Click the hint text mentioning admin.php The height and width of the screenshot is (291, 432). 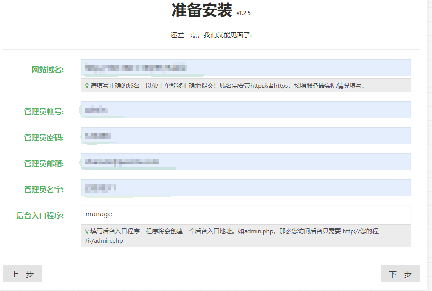click(232, 236)
